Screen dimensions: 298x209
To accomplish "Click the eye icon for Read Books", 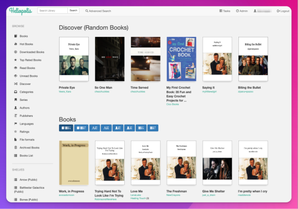I will coord(15,68).
